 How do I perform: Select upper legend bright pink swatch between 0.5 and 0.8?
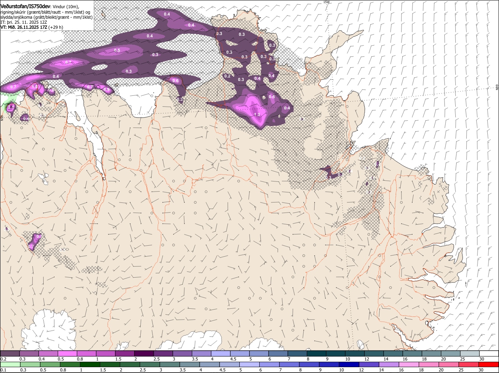pyautogui.click(x=67, y=353)
